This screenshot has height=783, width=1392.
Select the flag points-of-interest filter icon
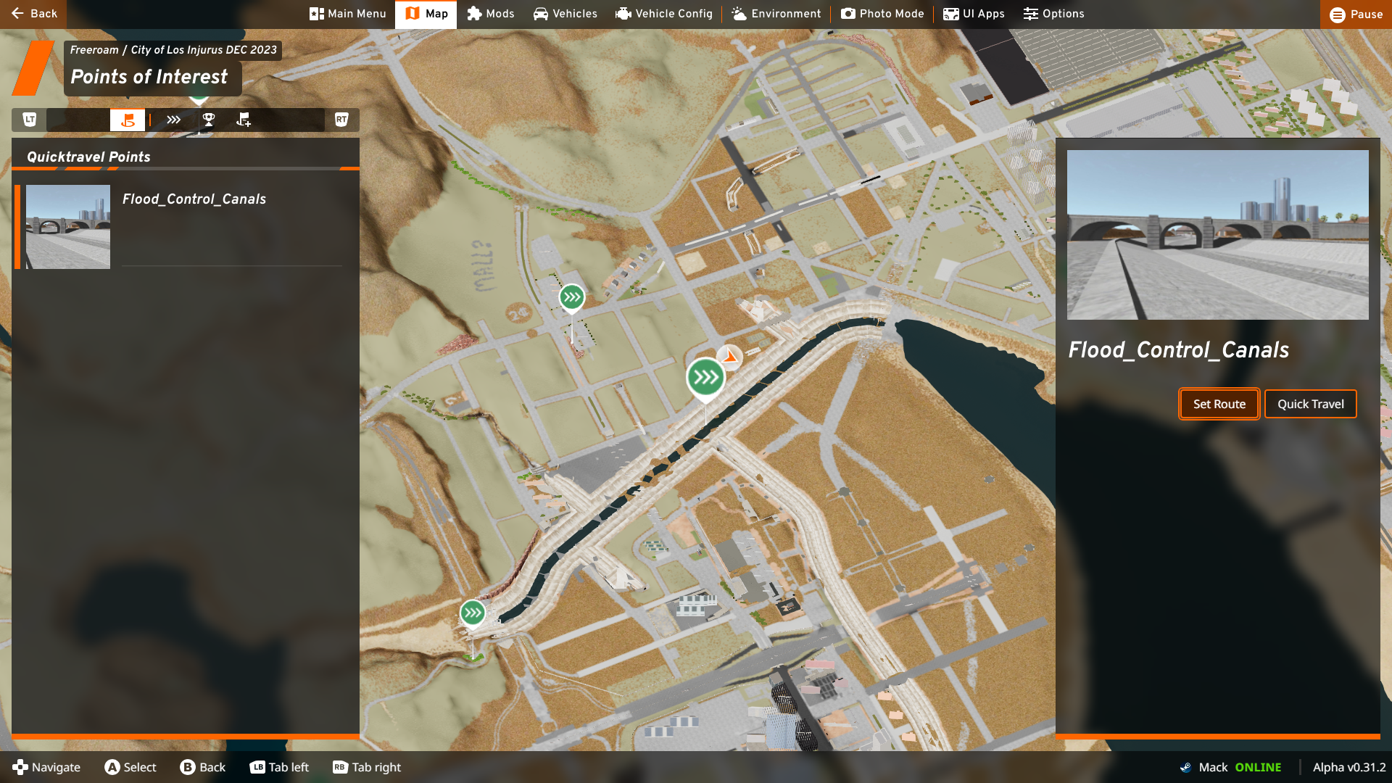coord(128,120)
